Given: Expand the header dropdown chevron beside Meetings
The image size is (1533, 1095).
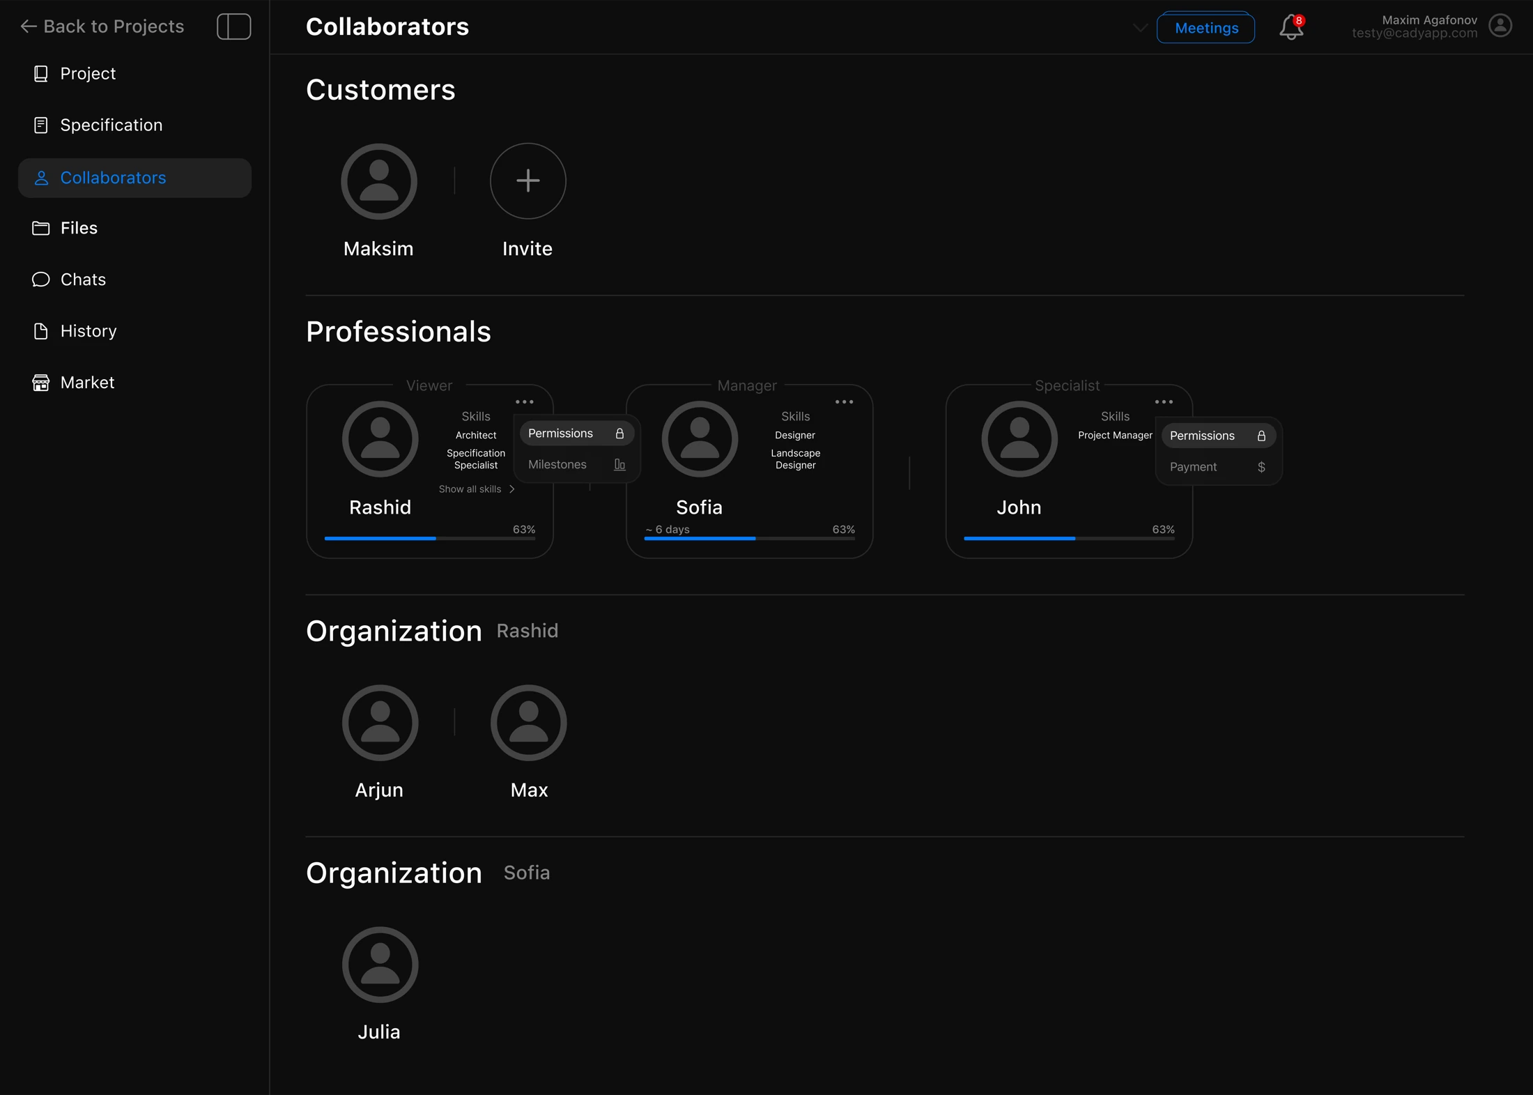Looking at the screenshot, I should tap(1140, 28).
